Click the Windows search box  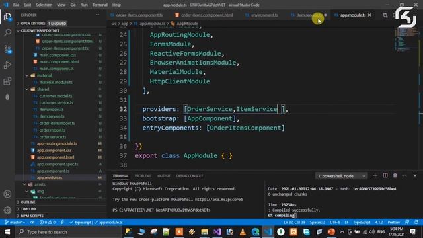(69, 232)
